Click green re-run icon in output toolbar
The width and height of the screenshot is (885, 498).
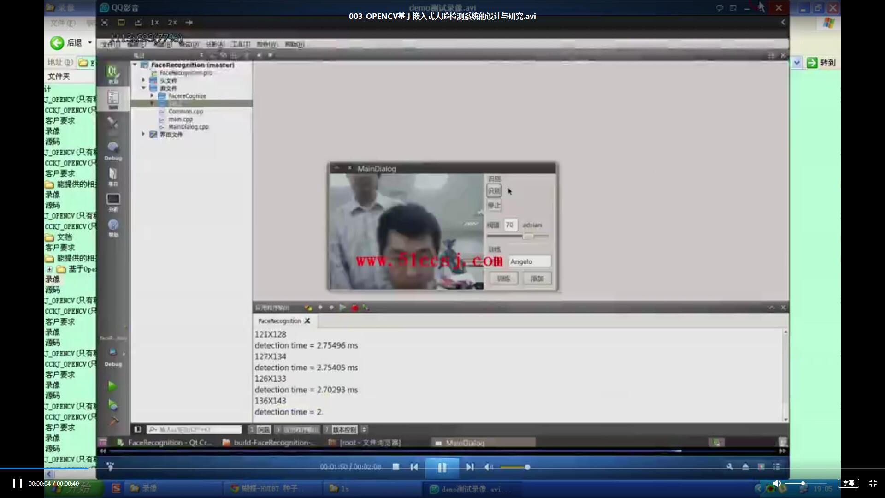[x=342, y=308]
